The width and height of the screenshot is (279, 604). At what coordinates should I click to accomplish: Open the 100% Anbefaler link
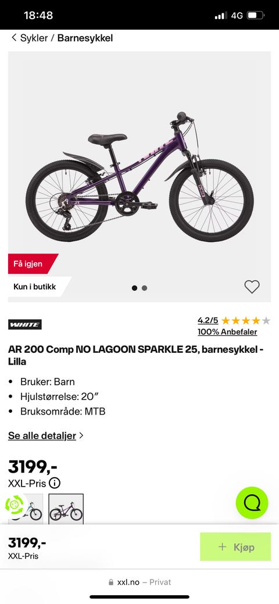point(227,332)
